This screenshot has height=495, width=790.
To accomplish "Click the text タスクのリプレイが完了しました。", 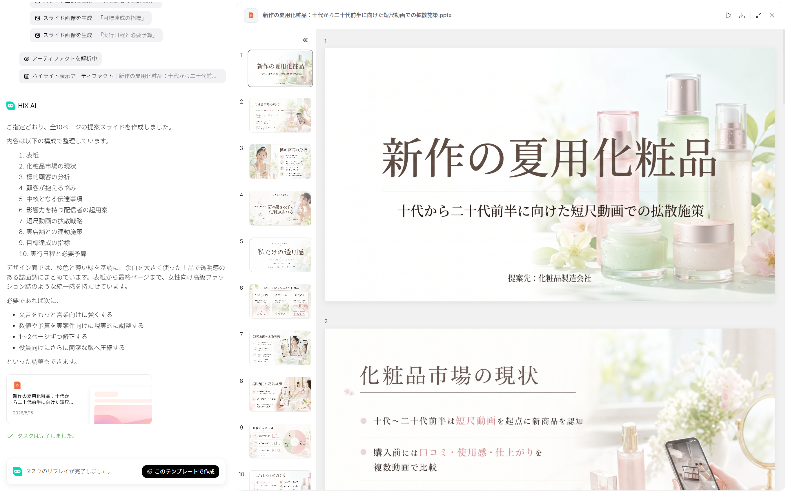I will pyautogui.click(x=69, y=471).
